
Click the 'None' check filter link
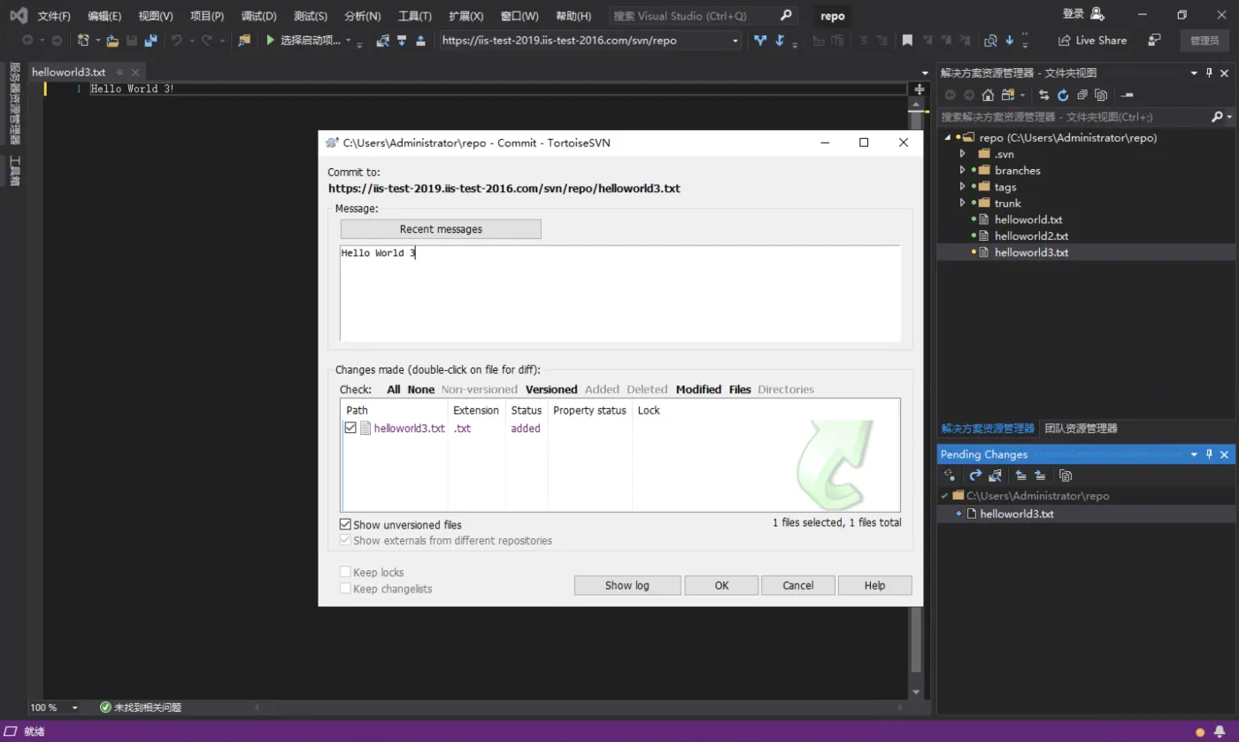click(x=421, y=390)
